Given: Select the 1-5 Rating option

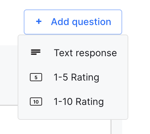Looking at the screenshot, I should click(x=73, y=77).
